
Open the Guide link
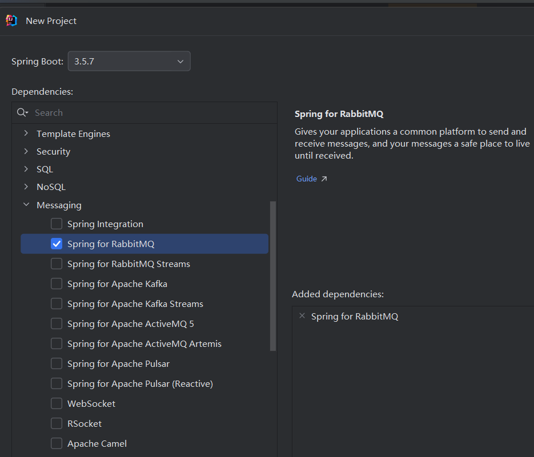point(307,179)
